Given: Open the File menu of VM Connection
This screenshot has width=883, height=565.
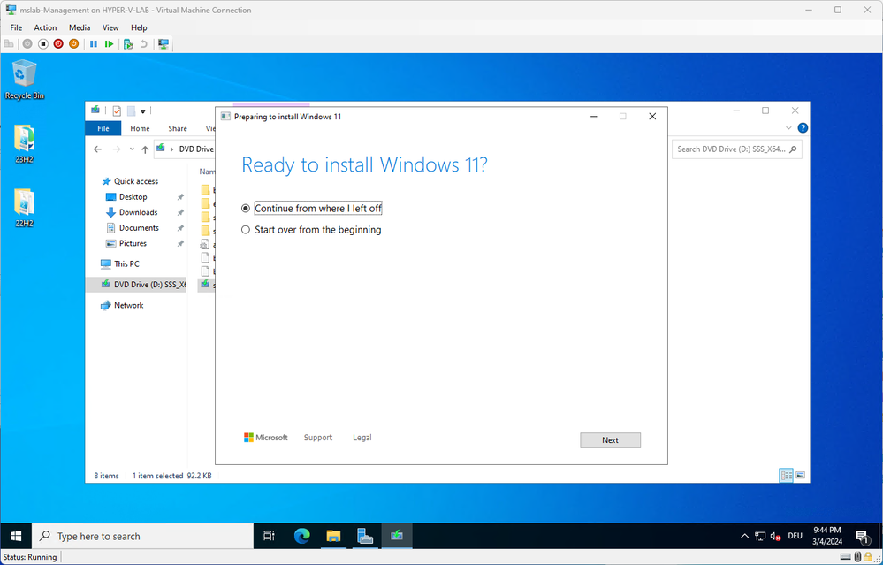Looking at the screenshot, I should click(16, 27).
